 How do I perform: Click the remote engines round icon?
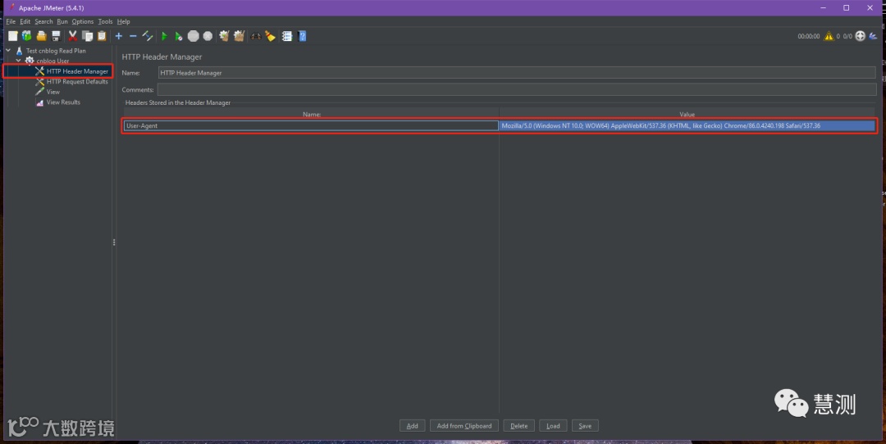tap(860, 36)
